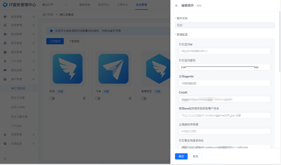Click the CorpId input field
This screenshot has width=281, height=165.
coord(225,99)
